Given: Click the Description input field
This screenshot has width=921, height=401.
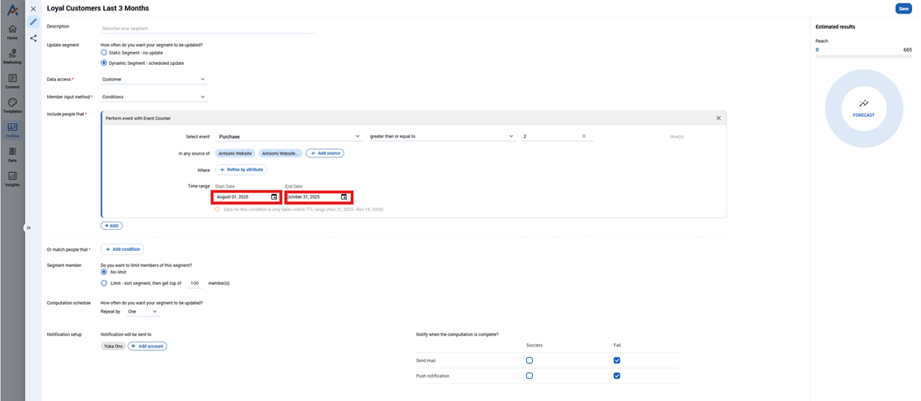Looking at the screenshot, I should coord(208,28).
